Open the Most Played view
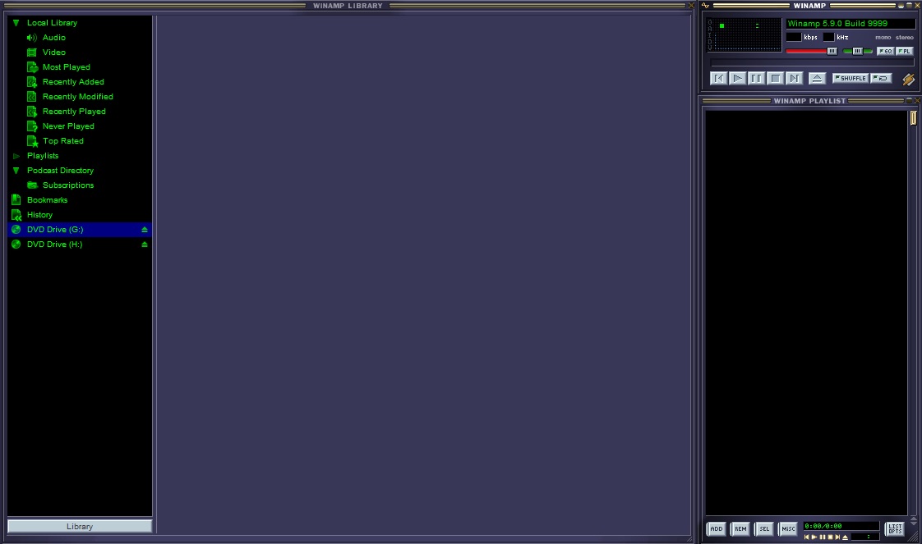 pyautogui.click(x=67, y=67)
